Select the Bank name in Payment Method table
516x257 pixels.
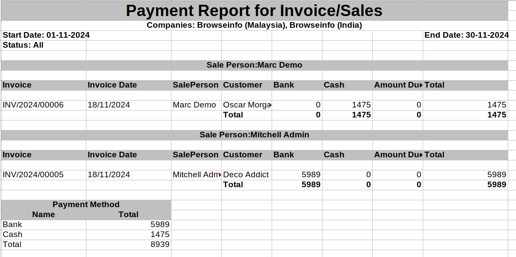coord(12,224)
